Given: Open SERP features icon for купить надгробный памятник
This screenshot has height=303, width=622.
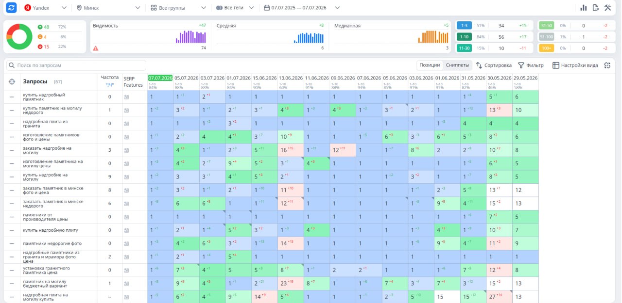Looking at the screenshot, I should click(126, 97).
